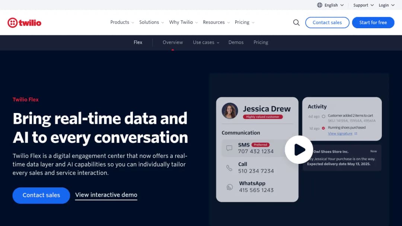Open View interactive demo link
This screenshot has width=402, height=226.
click(x=106, y=195)
